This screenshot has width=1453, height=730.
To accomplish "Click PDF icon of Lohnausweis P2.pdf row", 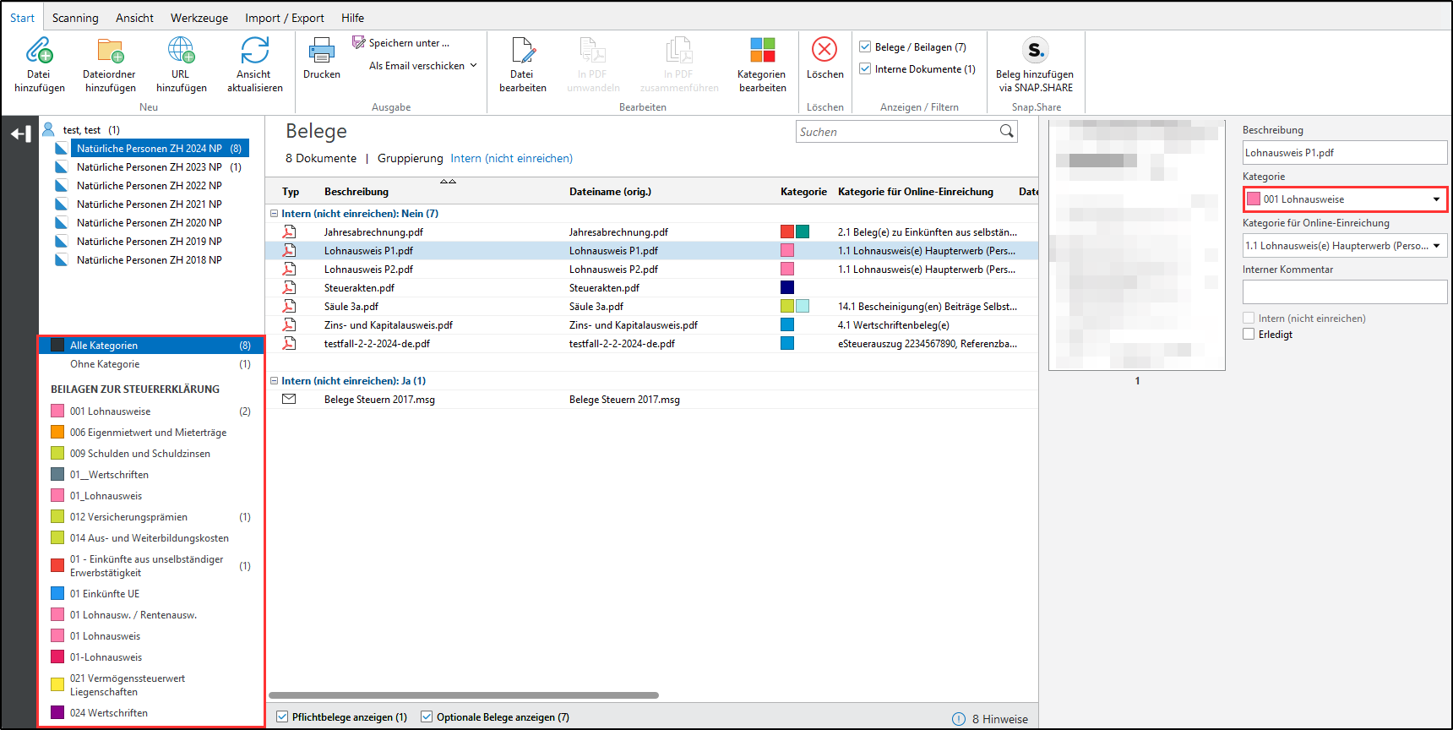I will point(289,269).
